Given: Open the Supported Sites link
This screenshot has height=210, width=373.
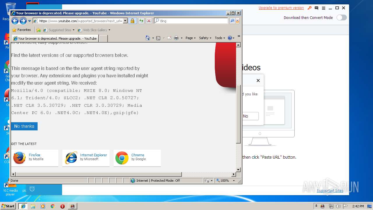Looking at the screenshot, I should [330, 191].
